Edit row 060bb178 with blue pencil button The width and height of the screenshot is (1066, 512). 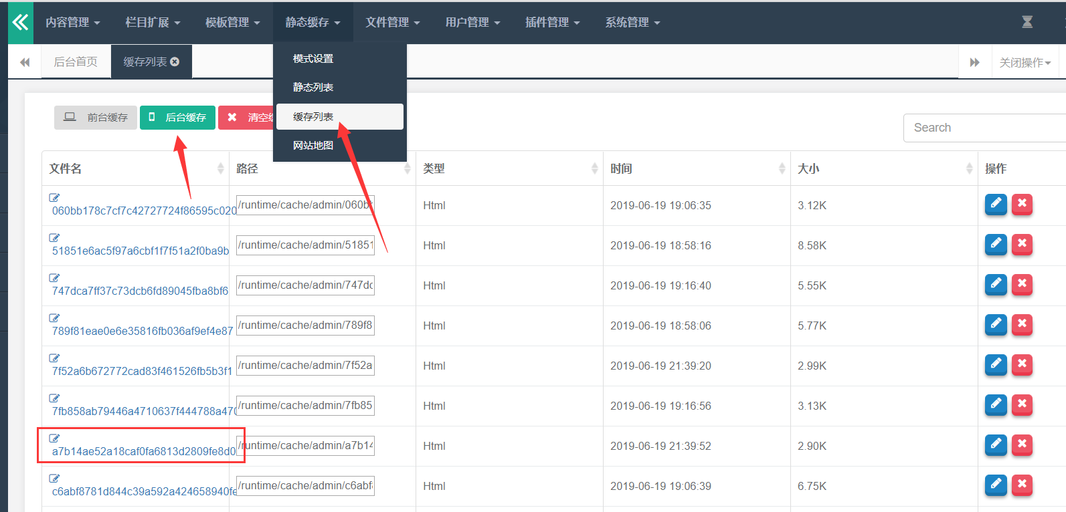[996, 205]
